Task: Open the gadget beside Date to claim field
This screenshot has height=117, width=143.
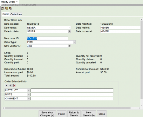Action: [70, 31]
